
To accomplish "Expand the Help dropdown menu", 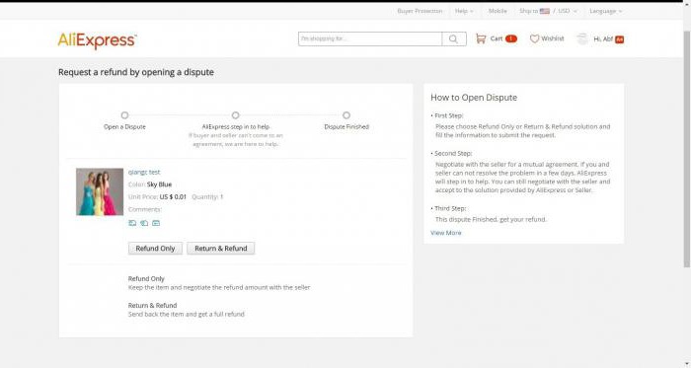I will (x=464, y=11).
